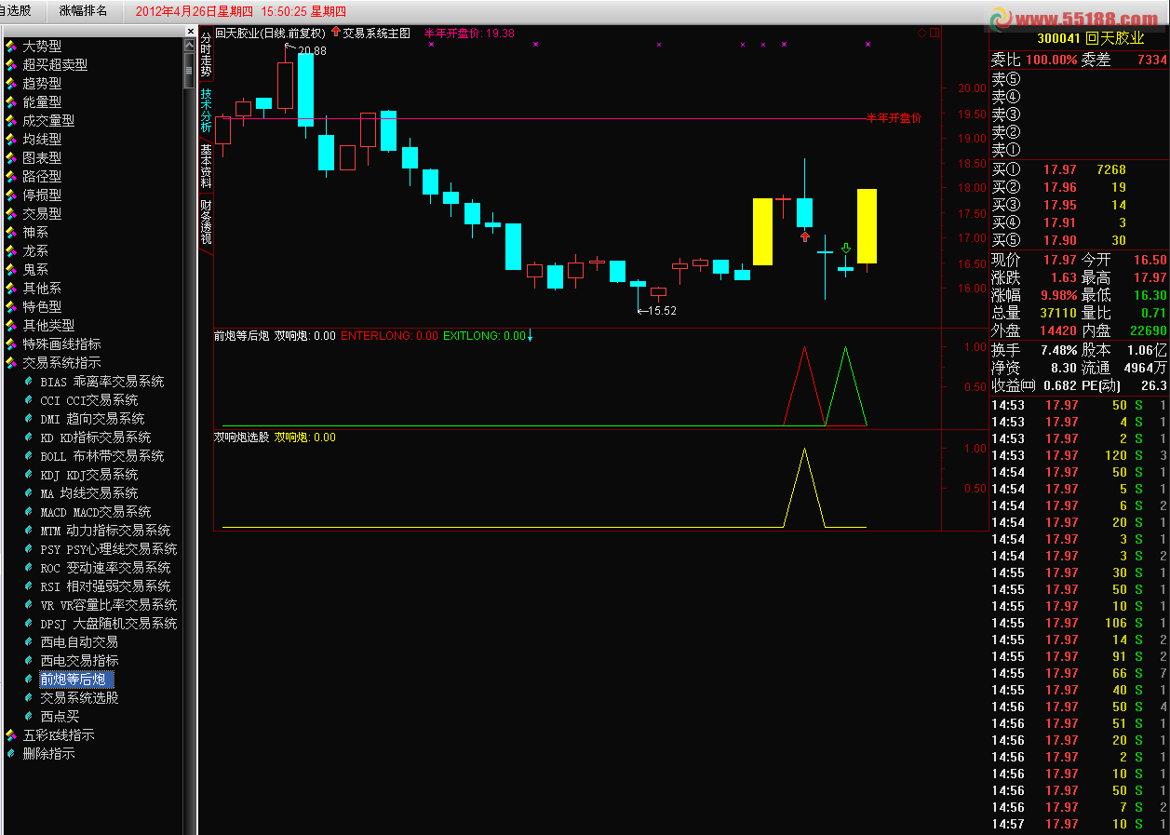
Task: Click the green down-arrow sell signal on chart
Action: tap(845, 248)
